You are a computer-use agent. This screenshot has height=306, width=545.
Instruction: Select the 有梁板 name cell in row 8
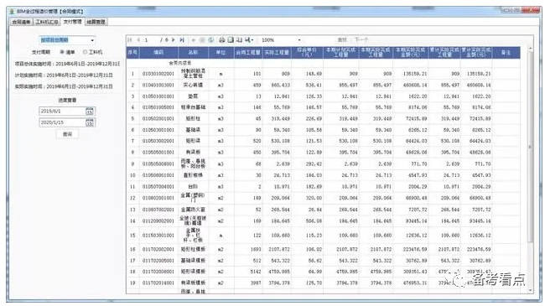point(193,152)
